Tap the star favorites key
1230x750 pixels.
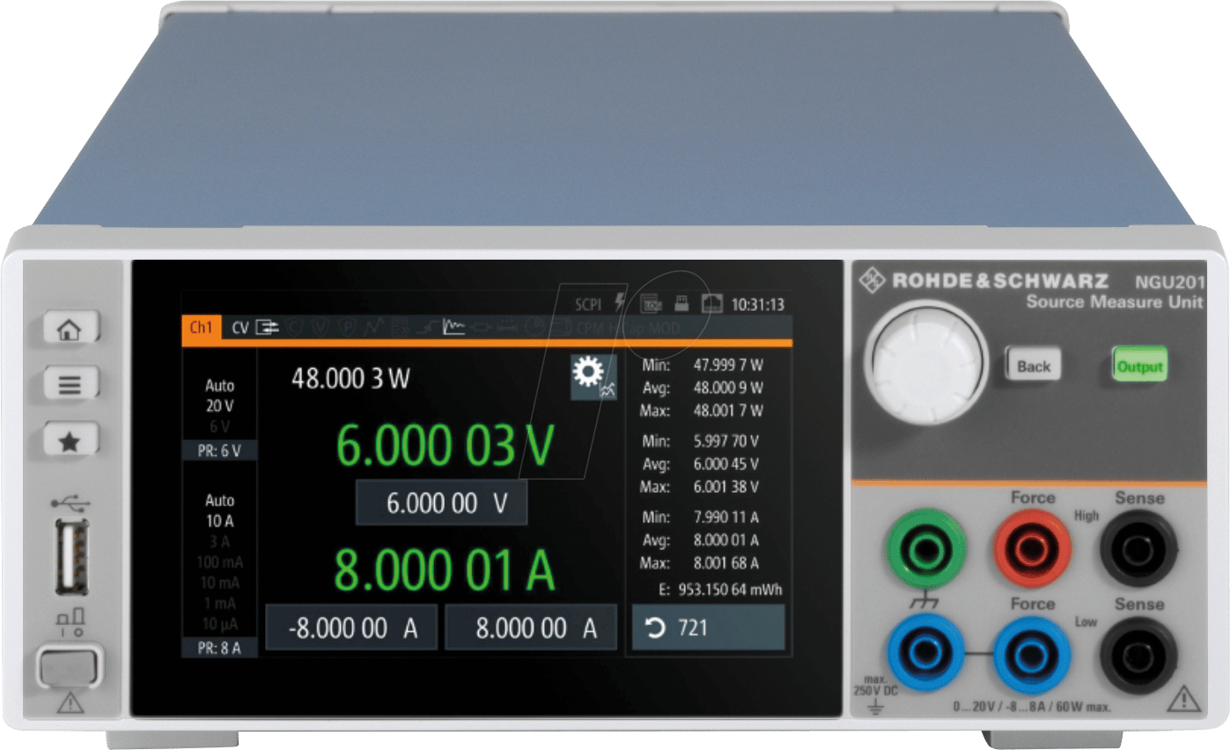[71, 440]
